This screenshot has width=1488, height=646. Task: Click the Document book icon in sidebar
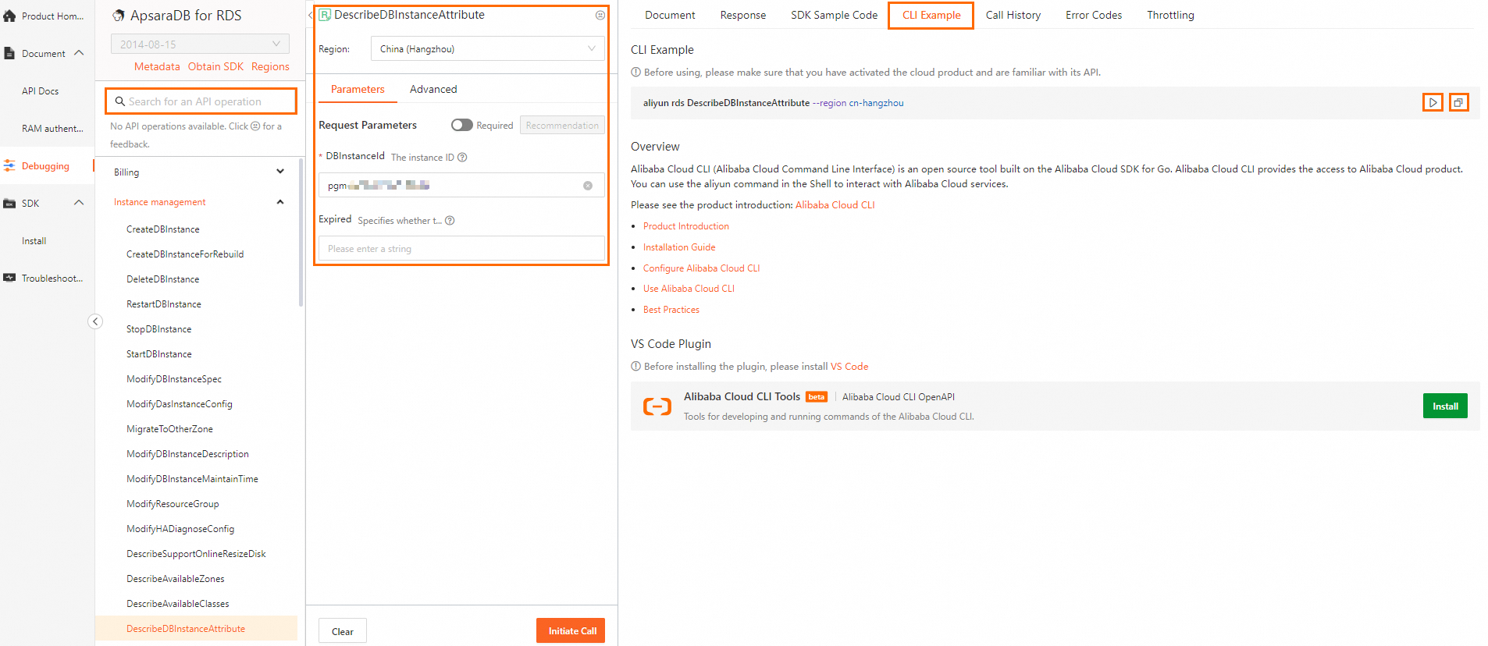point(9,53)
